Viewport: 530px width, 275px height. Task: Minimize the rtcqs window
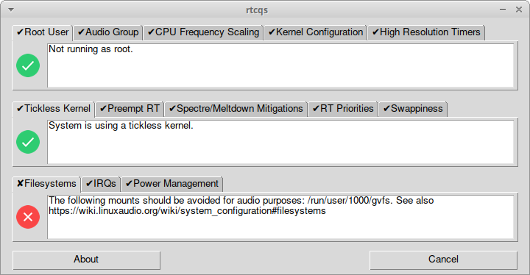coord(503,10)
